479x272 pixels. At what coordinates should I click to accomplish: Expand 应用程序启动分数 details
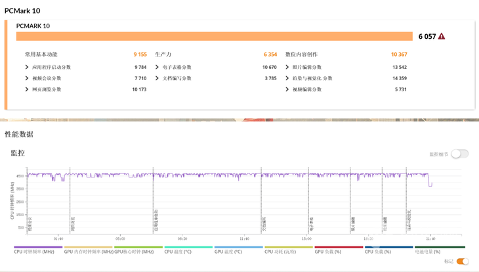(x=27, y=67)
